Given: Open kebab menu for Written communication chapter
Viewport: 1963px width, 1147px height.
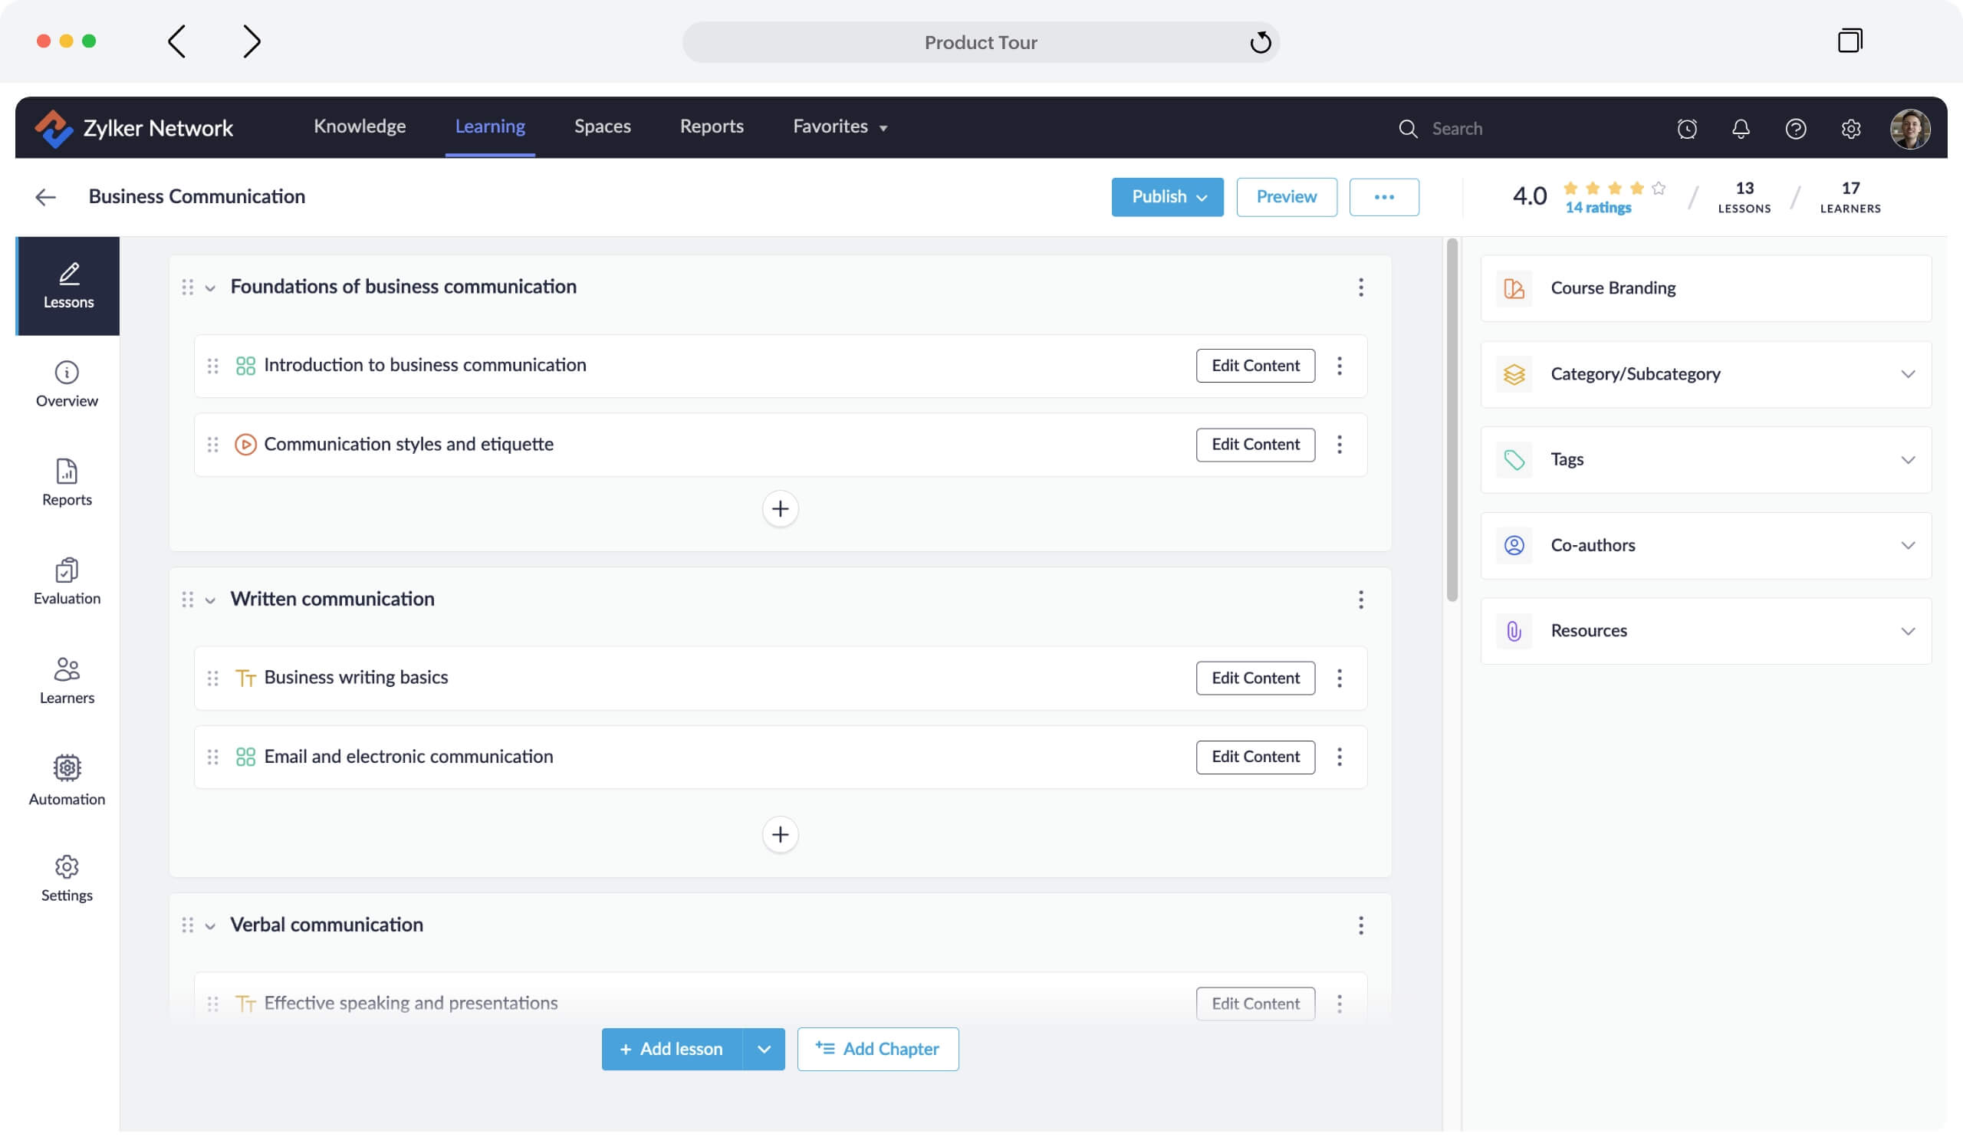Looking at the screenshot, I should tap(1360, 600).
